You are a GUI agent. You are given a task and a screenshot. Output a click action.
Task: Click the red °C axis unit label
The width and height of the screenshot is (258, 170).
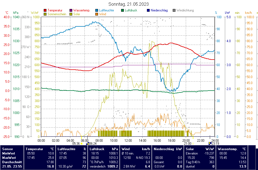tap(7, 13)
